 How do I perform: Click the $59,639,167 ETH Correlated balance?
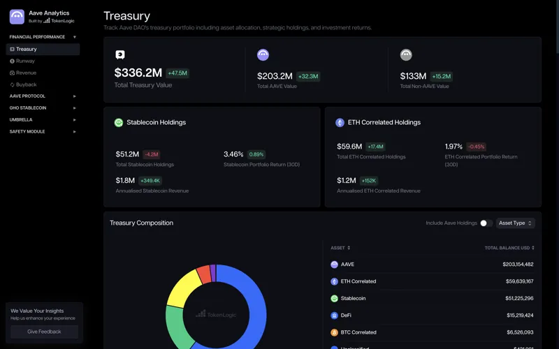(519, 281)
